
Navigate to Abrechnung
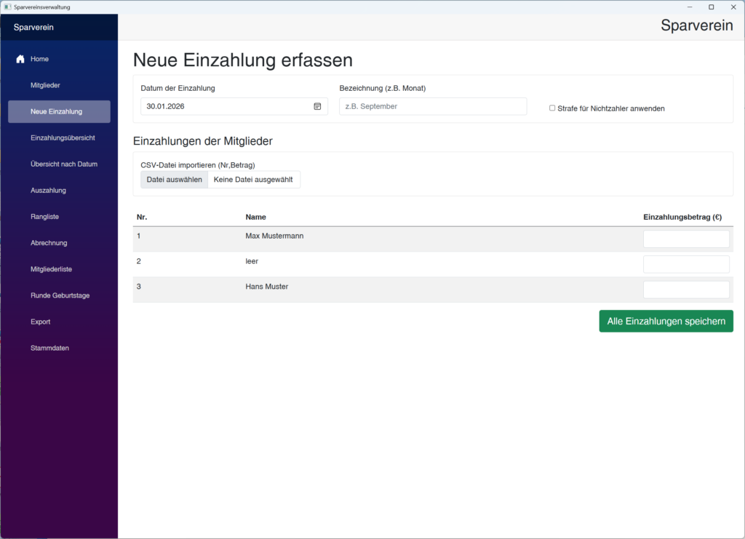[x=49, y=243]
